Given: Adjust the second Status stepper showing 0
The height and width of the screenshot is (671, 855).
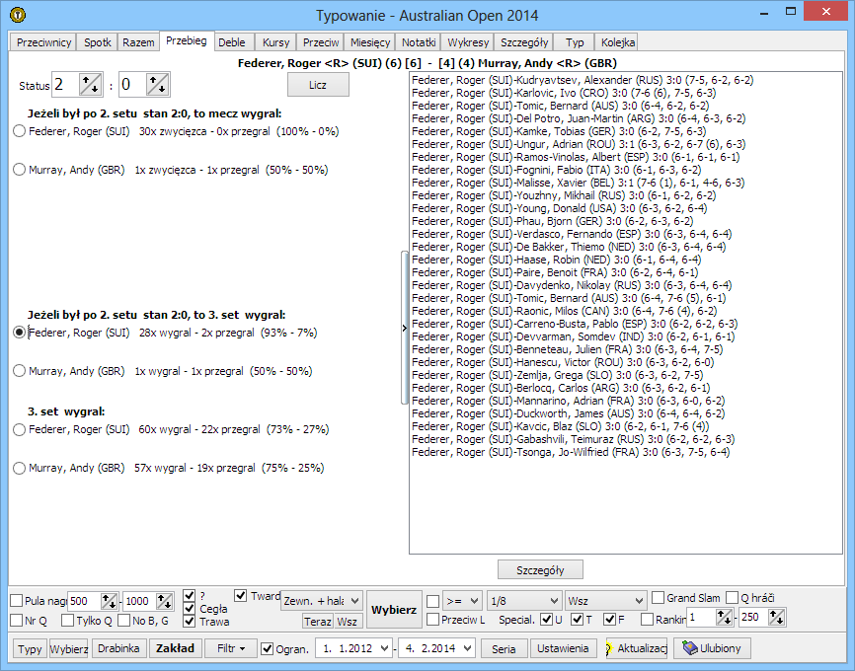Looking at the screenshot, I should tap(158, 85).
